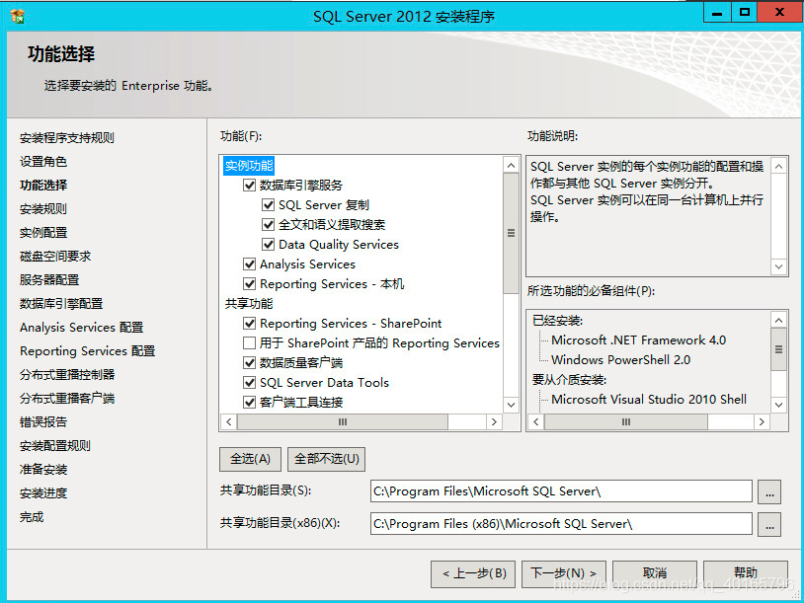The height and width of the screenshot is (603, 804).
Task: Click Windows PowerShell 2.0 entry
Action: tap(621, 359)
